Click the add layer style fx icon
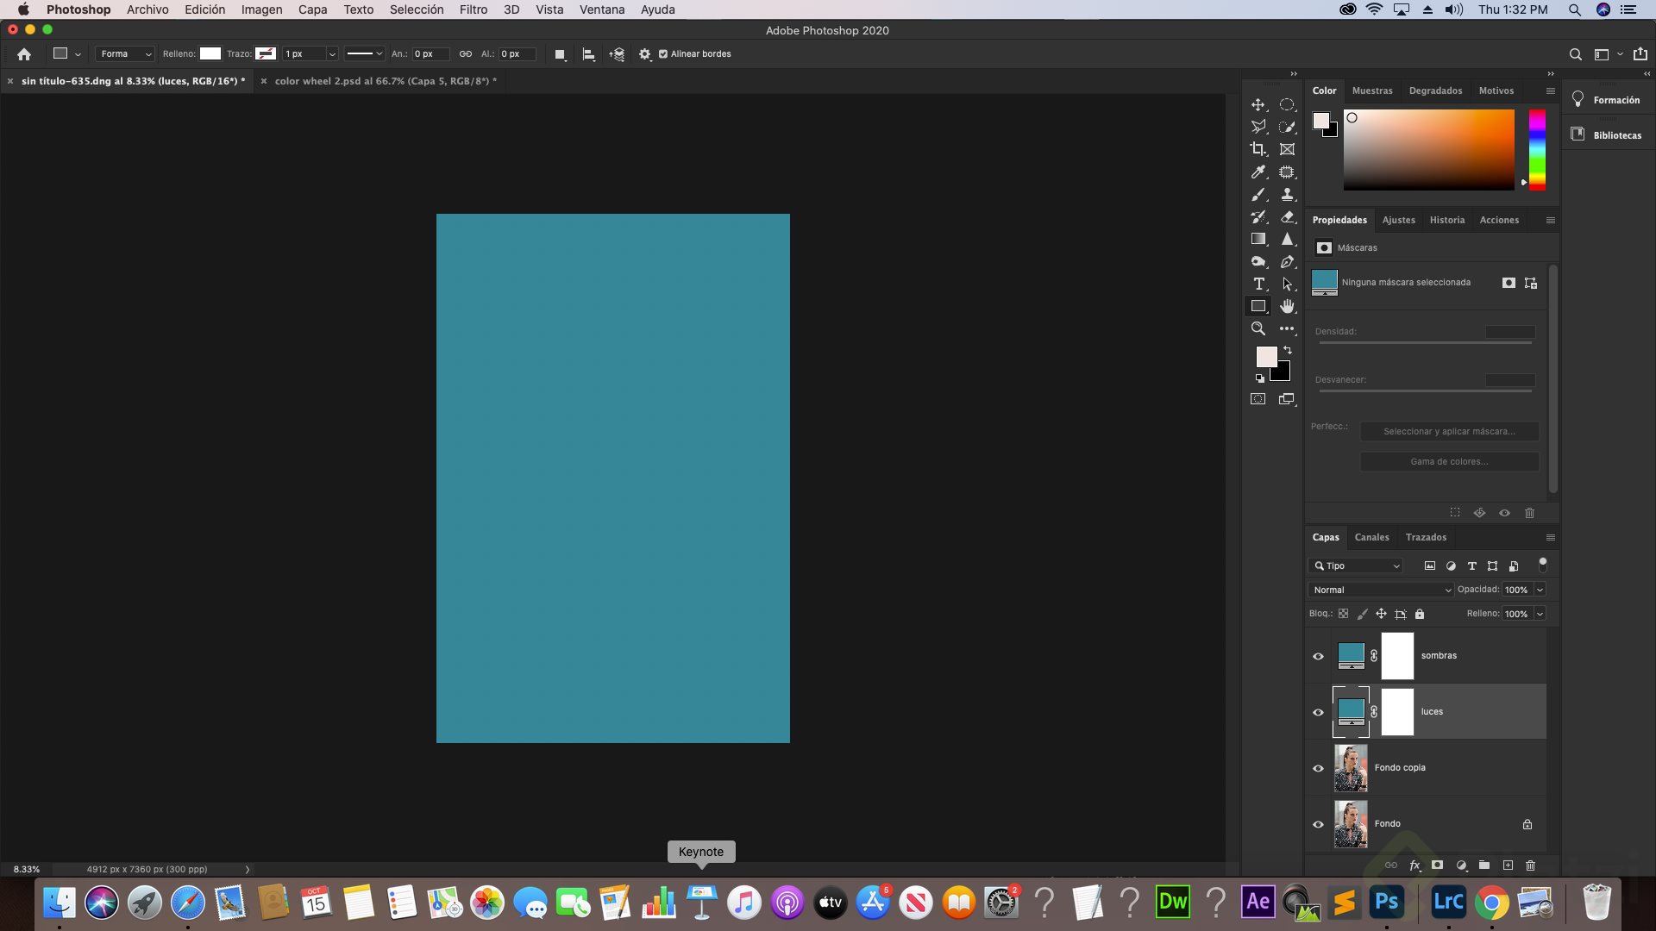Screen dimensions: 1656x931 1414,865
